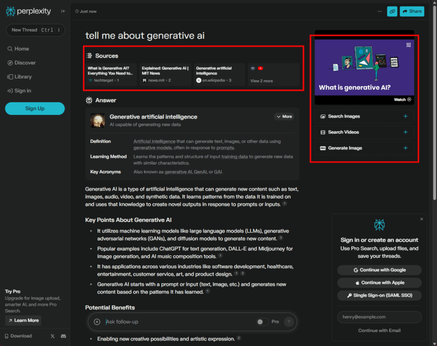Open the generative models link
The image size is (437, 346).
click(153, 148)
